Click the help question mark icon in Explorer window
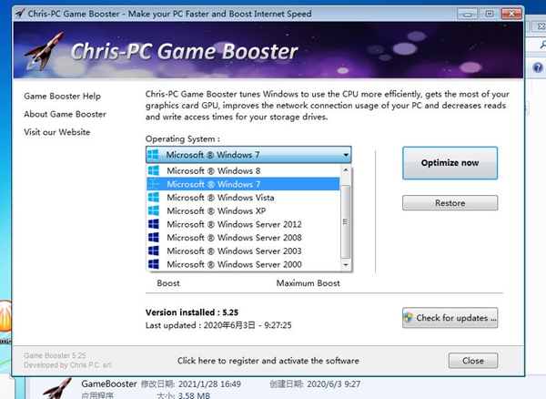The width and height of the screenshot is (546, 399). pos(538,67)
